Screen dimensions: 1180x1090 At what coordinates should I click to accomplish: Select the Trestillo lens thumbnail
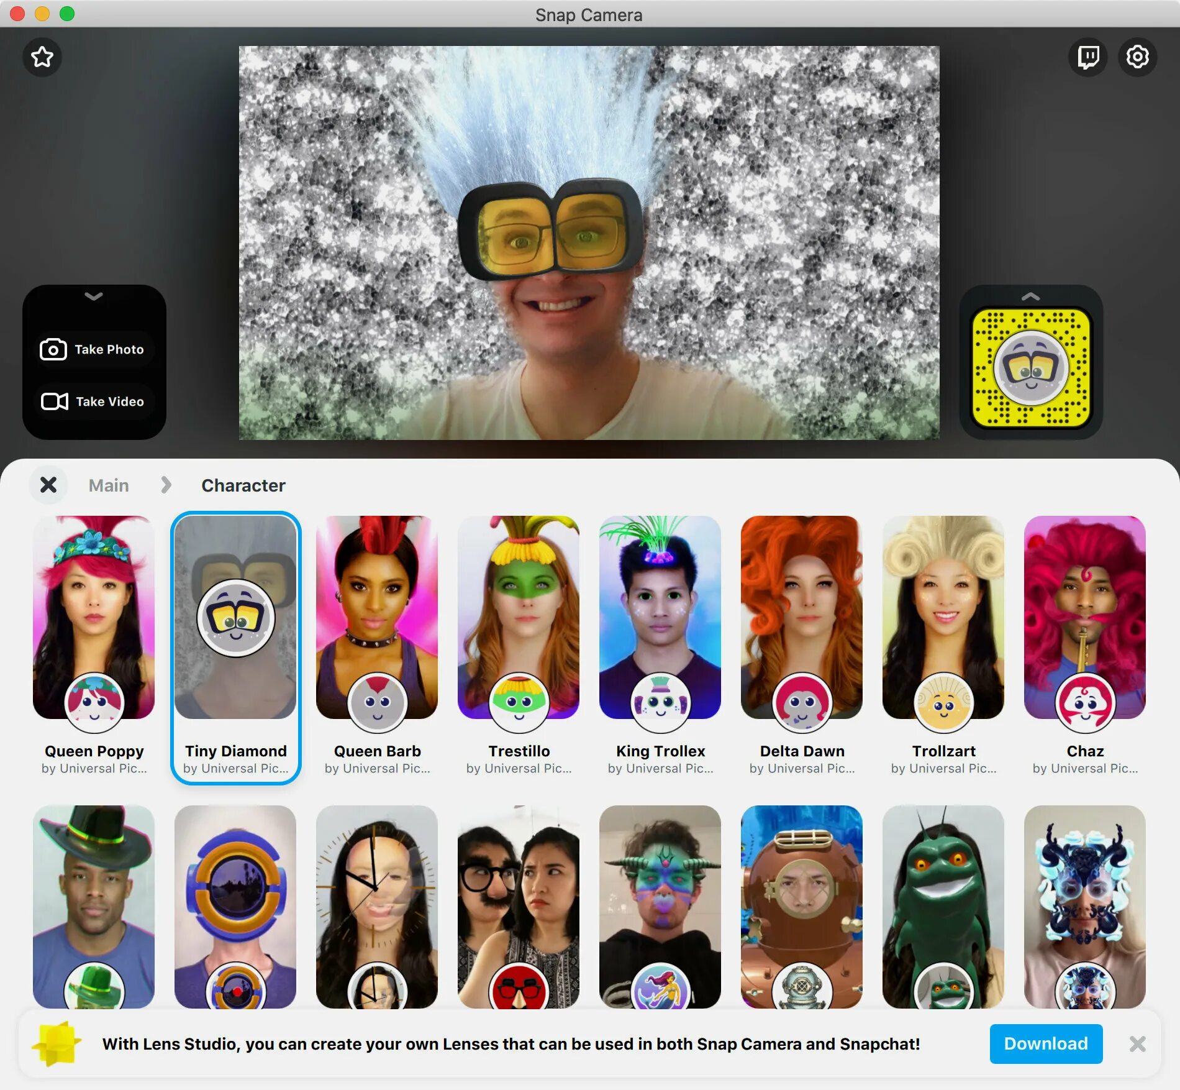(x=519, y=617)
